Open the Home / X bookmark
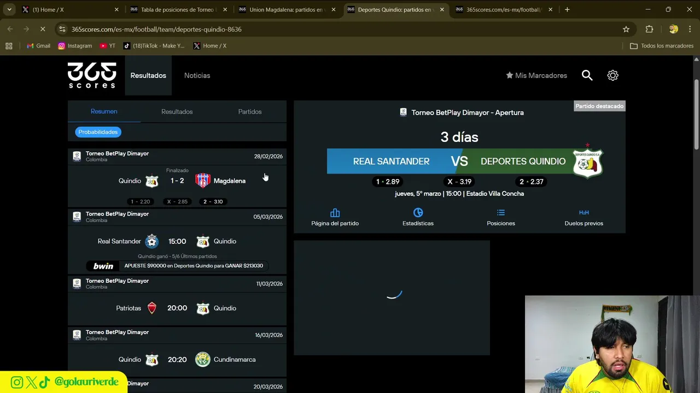Image resolution: width=700 pixels, height=393 pixels. click(209, 46)
